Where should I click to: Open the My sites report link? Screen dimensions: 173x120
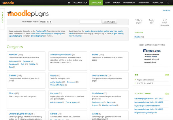tap(137, 37)
